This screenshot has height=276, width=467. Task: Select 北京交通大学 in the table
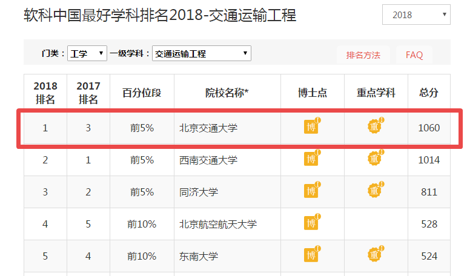(x=208, y=128)
